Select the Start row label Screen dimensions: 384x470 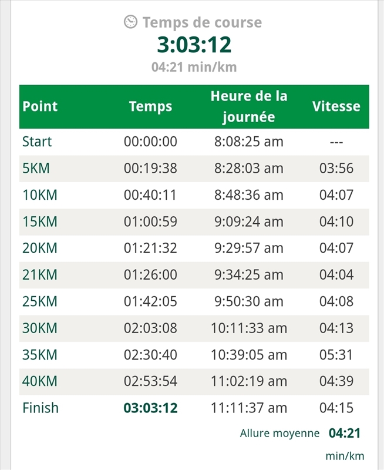37,142
